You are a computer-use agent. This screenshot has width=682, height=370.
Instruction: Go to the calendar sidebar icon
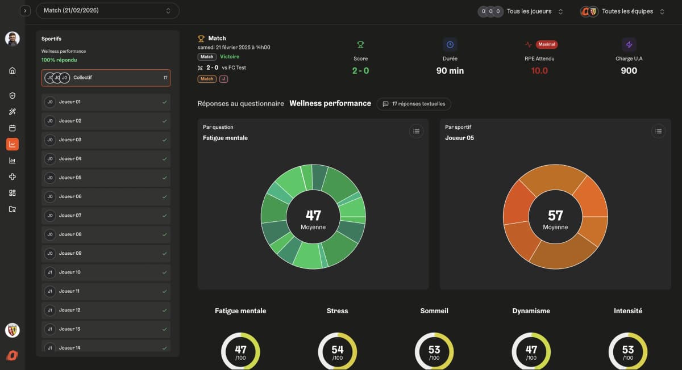pos(13,128)
